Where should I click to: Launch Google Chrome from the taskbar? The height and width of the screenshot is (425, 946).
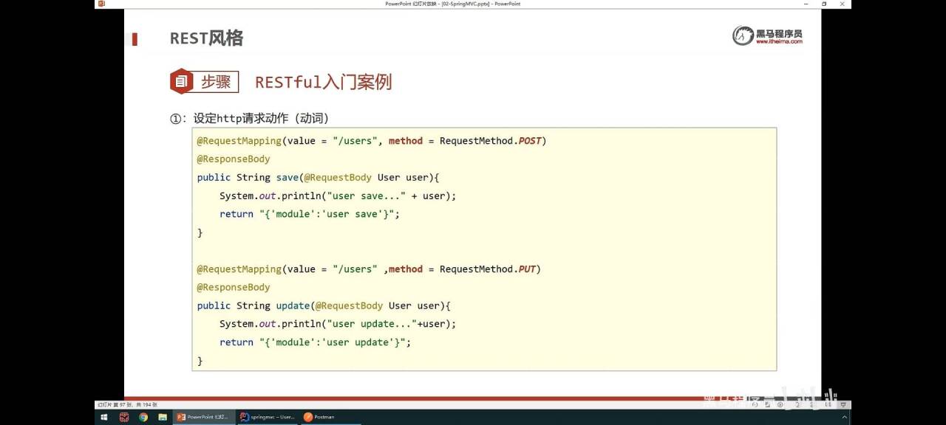click(x=143, y=417)
